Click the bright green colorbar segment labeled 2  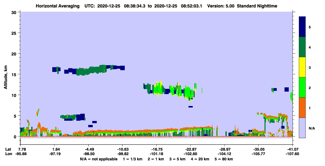pos(302,87)
